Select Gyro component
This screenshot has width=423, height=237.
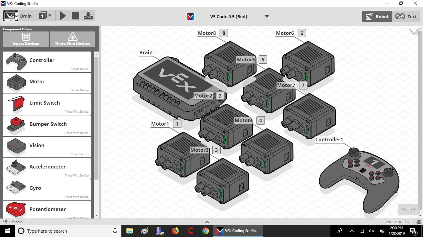pyautogui.click(x=47, y=189)
